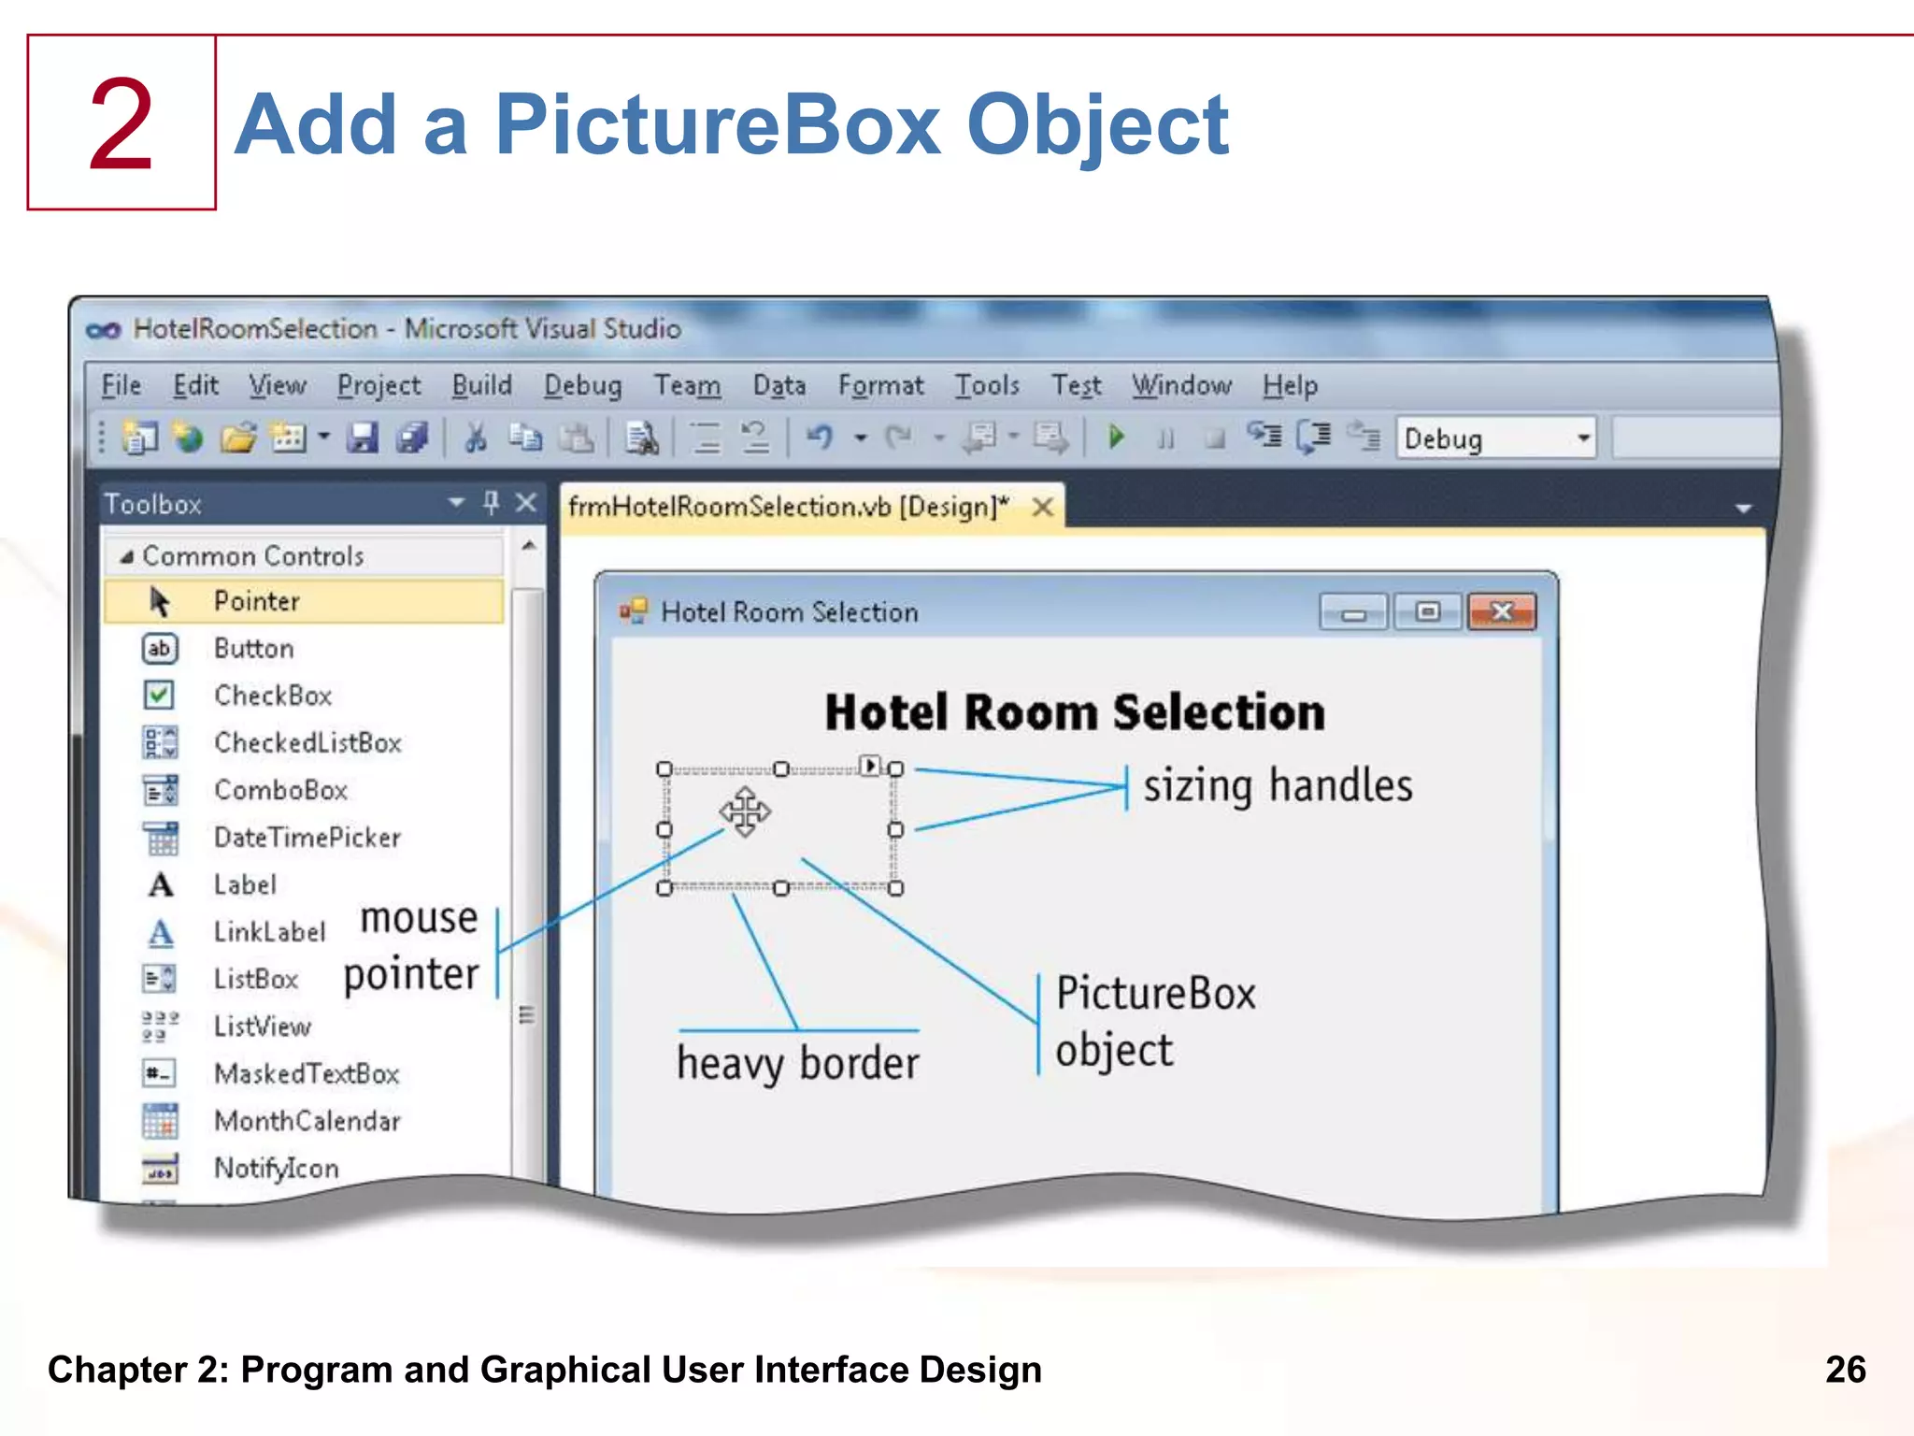Start debugging with green play icon
The image size is (1914, 1436).
[x=1116, y=437]
